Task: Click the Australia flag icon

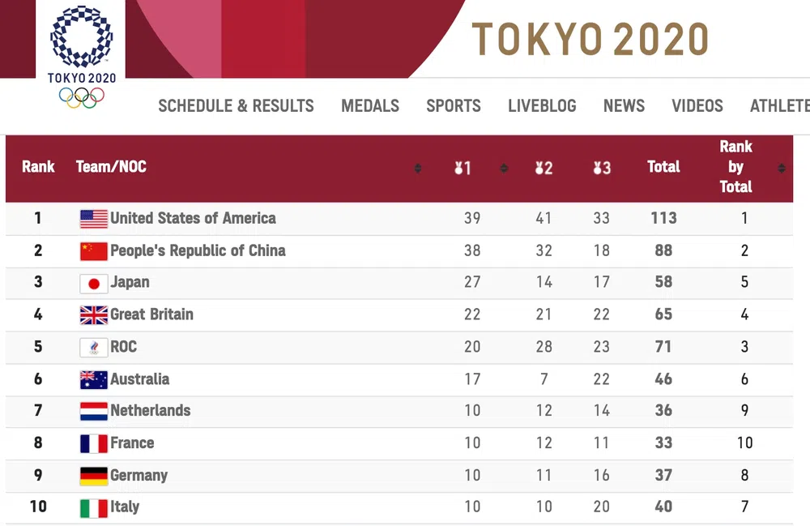Action: coord(93,379)
